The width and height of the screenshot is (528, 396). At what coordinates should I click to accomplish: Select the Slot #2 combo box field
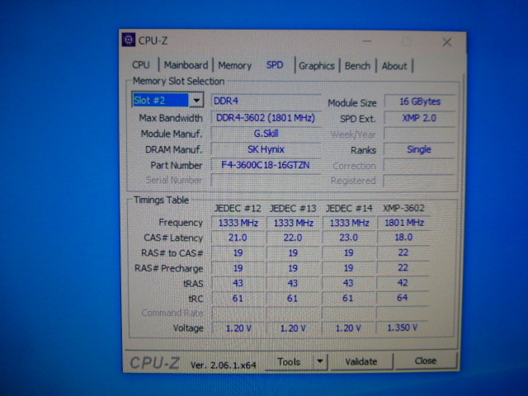coord(167,100)
